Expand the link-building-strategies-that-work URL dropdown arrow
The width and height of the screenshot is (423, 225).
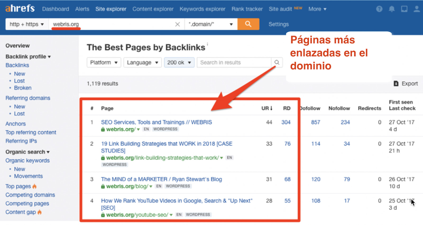click(222, 158)
